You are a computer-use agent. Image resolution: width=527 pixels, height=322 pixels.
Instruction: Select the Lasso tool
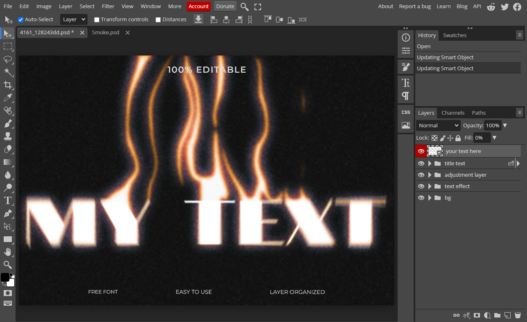point(8,60)
